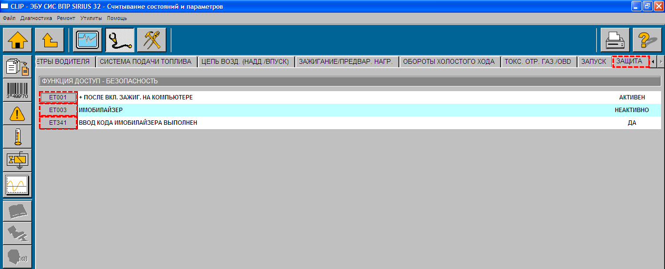665x269 pixels.
Task: Select the partially visible ВОДИТЕЛЯ tab
Action: click(65, 62)
